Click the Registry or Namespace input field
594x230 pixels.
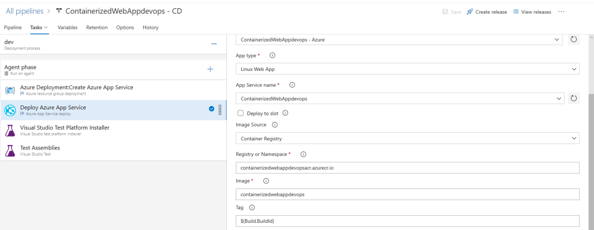click(x=408, y=168)
